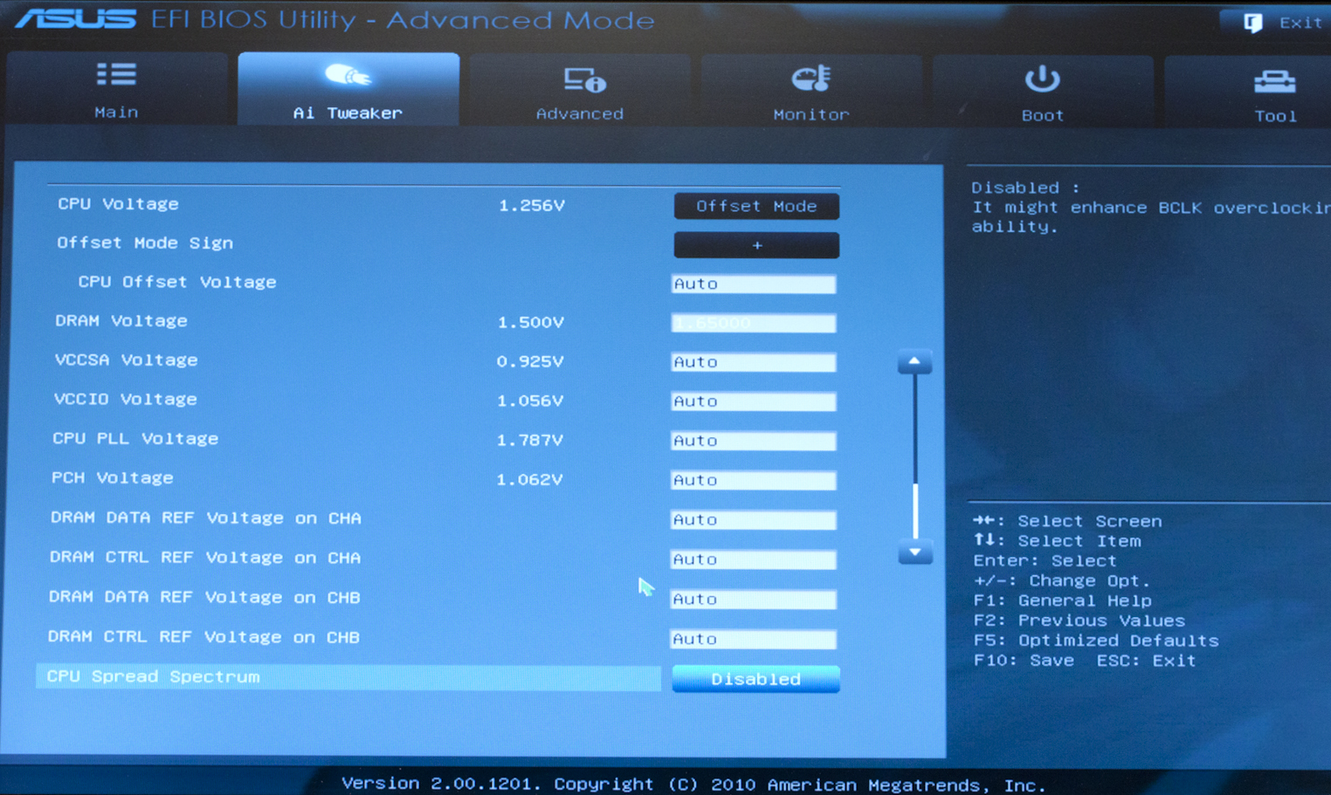The height and width of the screenshot is (795, 1331).
Task: Click the Exit door icon
Action: (1253, 23)
